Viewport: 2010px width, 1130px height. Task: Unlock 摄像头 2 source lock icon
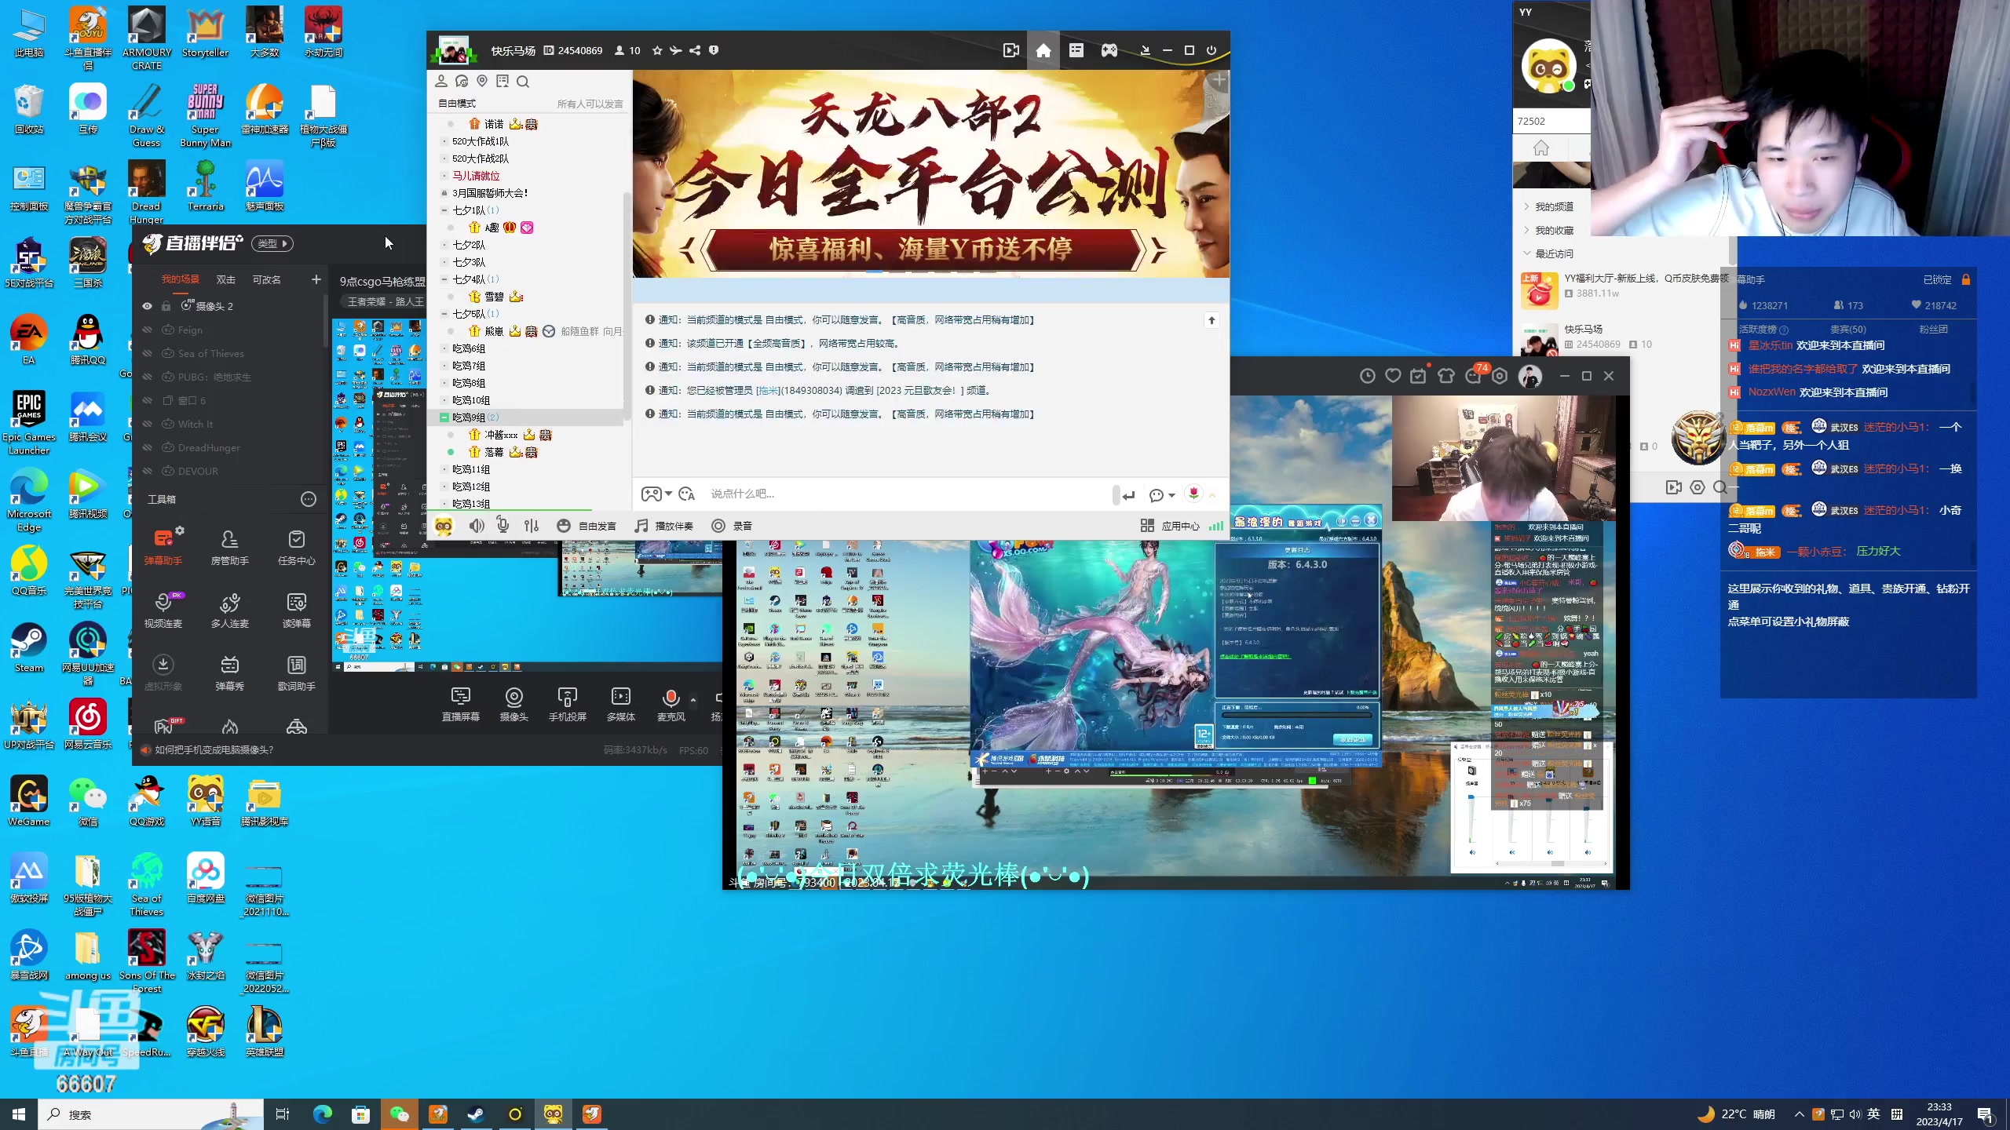click(x=166, y=306)
